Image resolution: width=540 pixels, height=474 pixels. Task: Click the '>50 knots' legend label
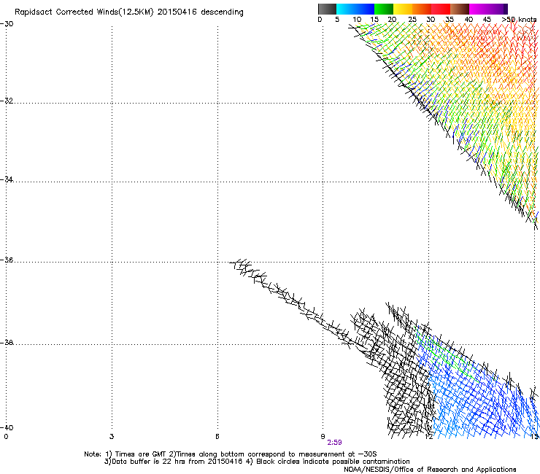(519, 20)
